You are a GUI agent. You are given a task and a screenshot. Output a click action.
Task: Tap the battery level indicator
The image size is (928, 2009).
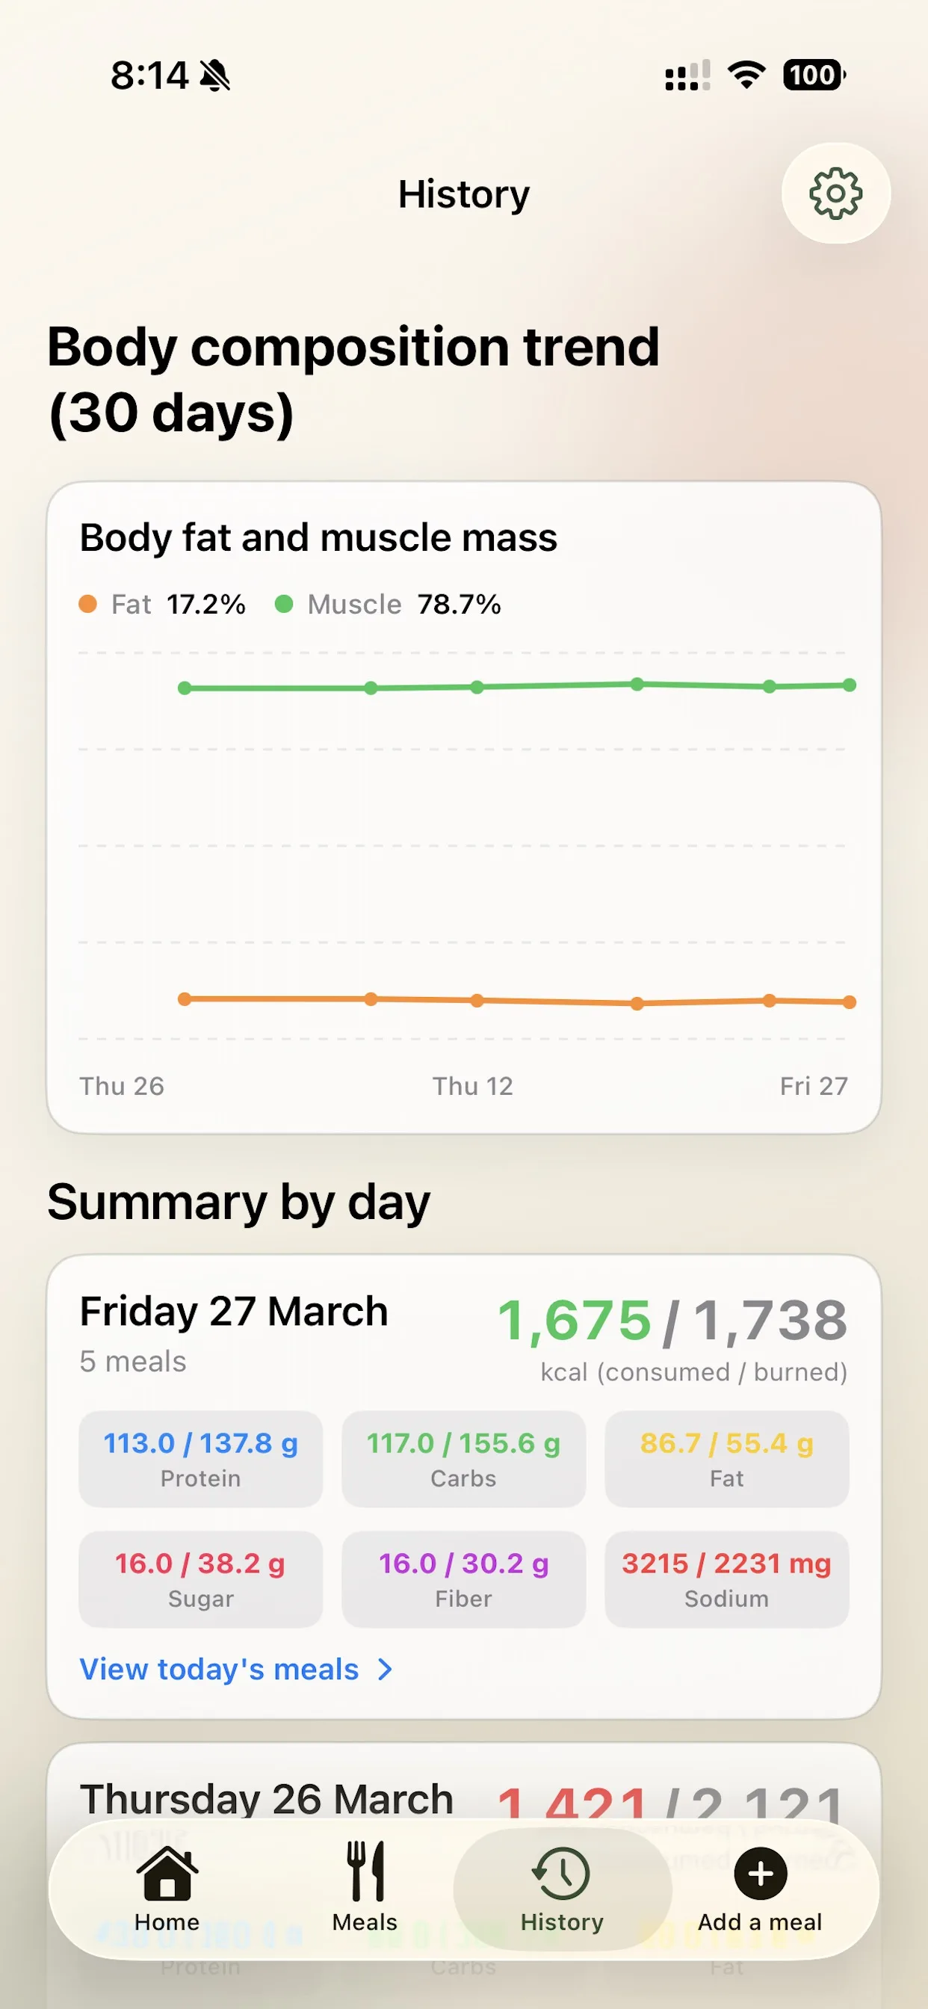[813, 73]
